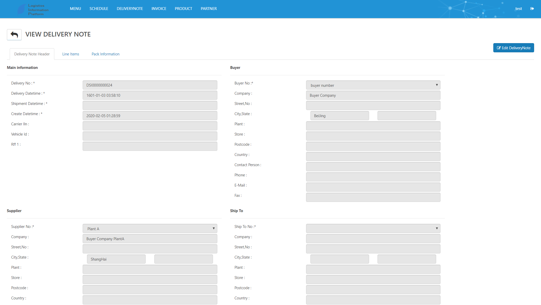Click the Supplier city ShangHai field

pos(116,259)
